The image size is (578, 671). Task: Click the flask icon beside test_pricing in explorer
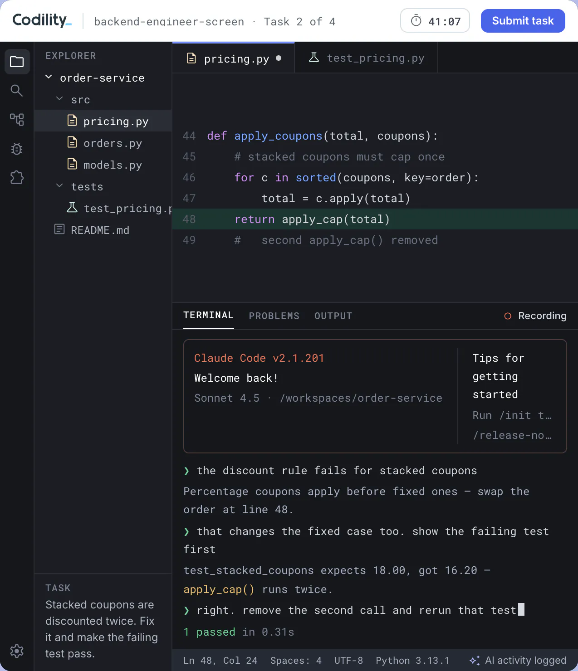pyautogui.click(x=72, y=208)
